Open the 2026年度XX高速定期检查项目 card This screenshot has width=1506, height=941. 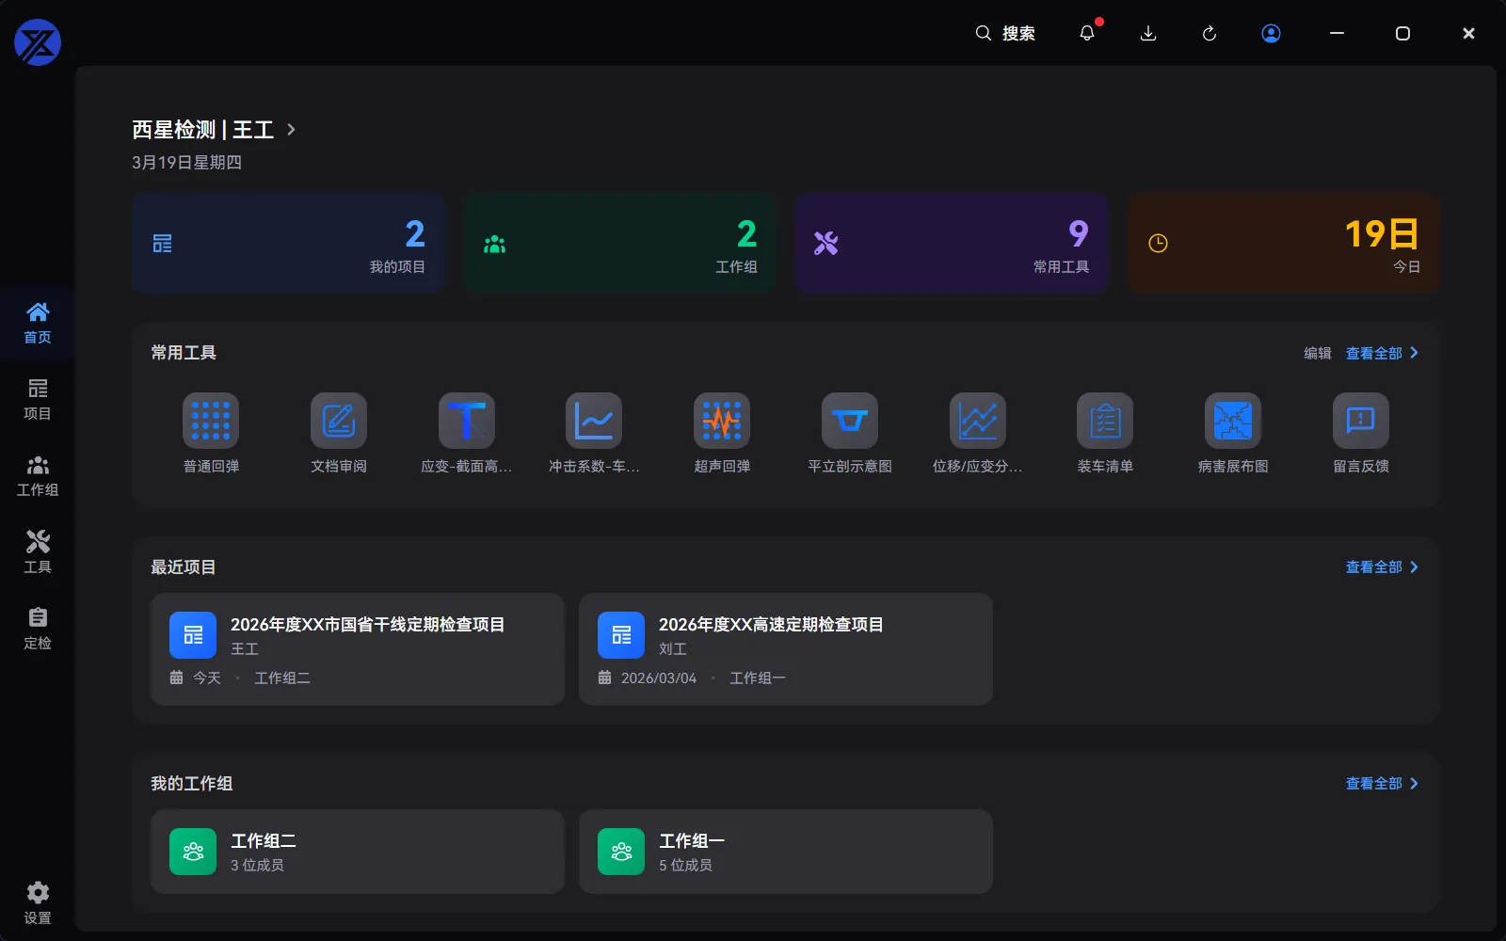(785, 649)
